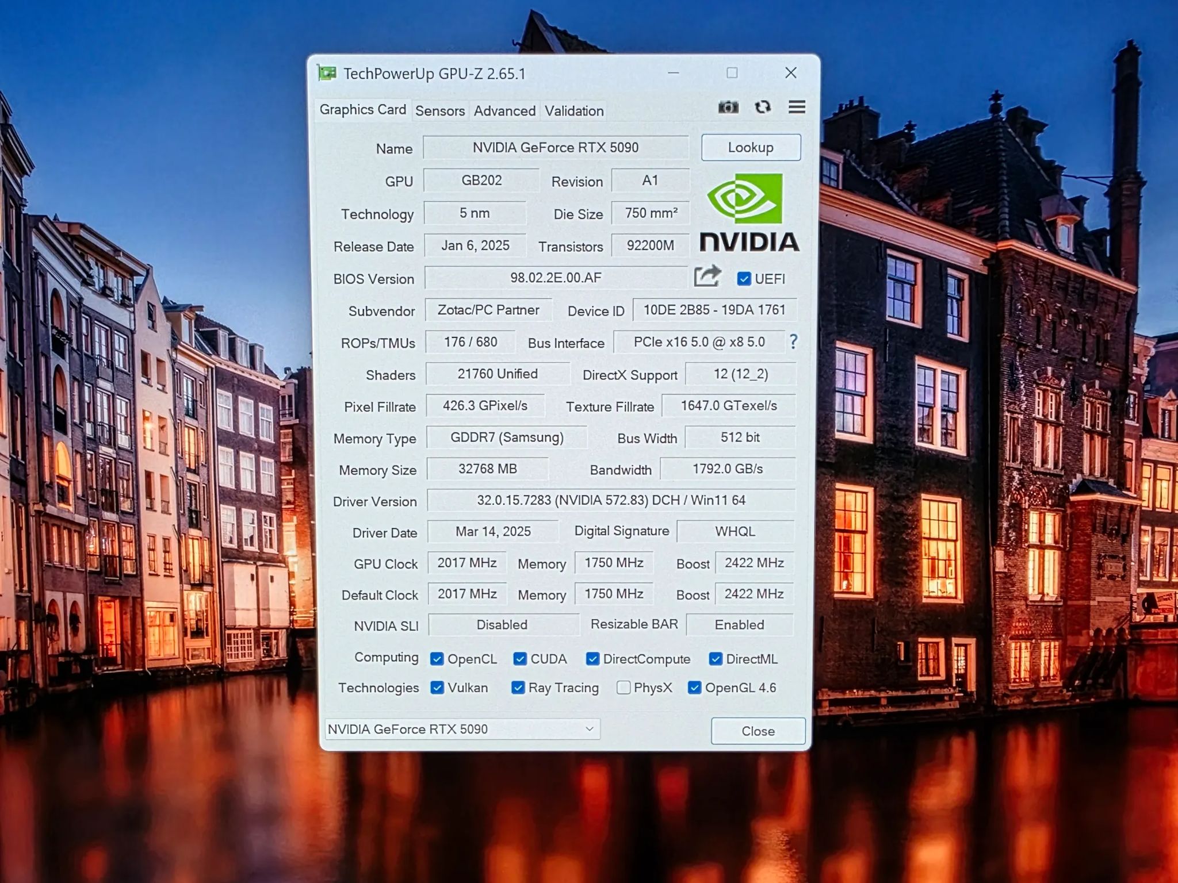The height and width of the screenshot is (883, 1178).
Task: Switch to the Graphics Card tab
Action: point(362,109)
